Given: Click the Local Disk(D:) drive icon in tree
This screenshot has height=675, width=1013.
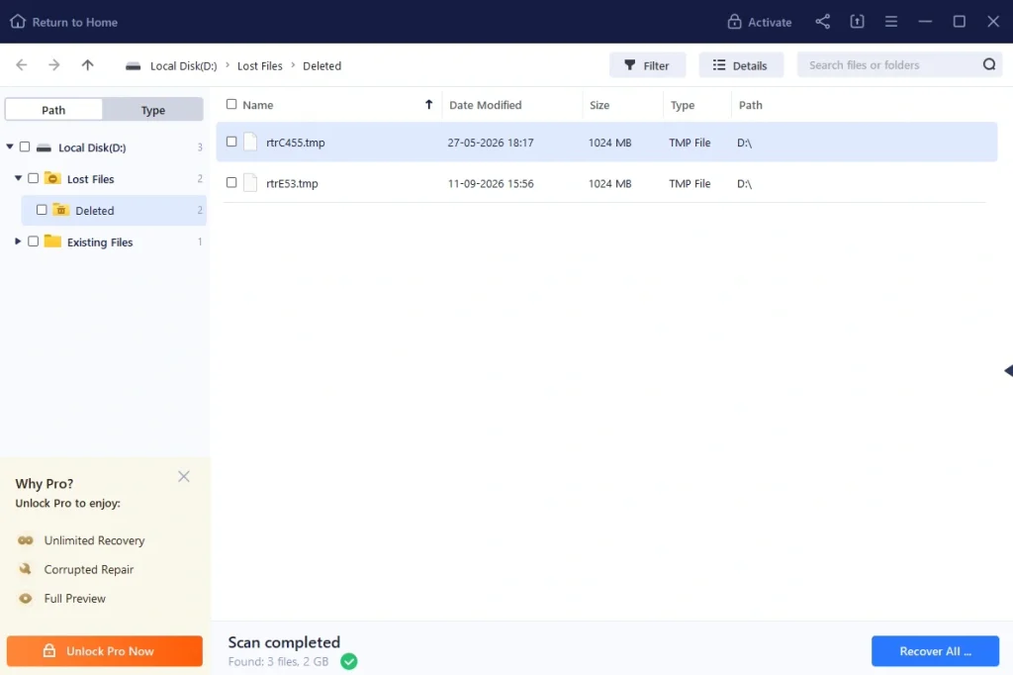Looking at the screenshot, I should [x=44, y=147].
